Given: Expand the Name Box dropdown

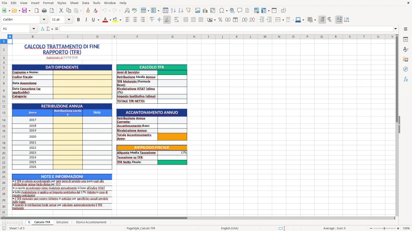Looking at the screenshot, I should pos(34,29).
